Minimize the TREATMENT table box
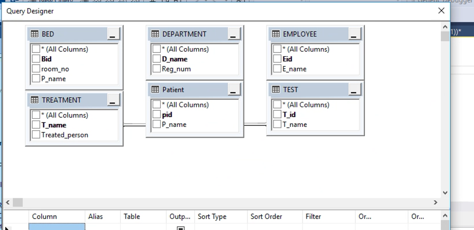The height and width of the screenshot is (230, 474). point(114,100)
